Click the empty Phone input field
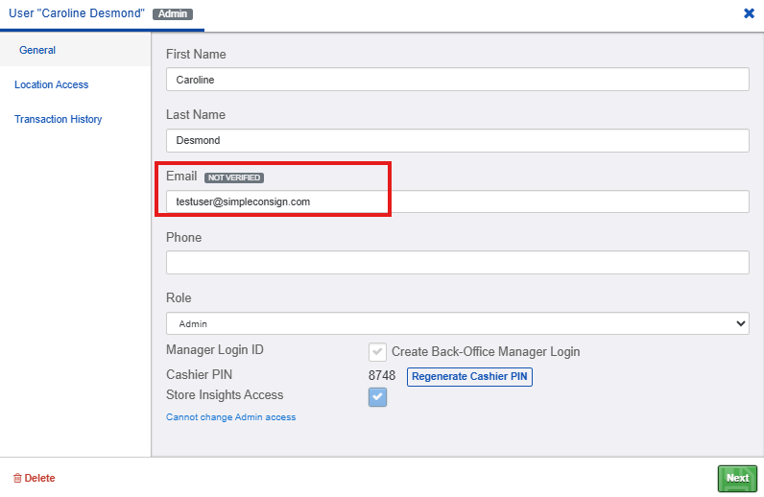Viewport: 764px width, 497px height. 457,263
